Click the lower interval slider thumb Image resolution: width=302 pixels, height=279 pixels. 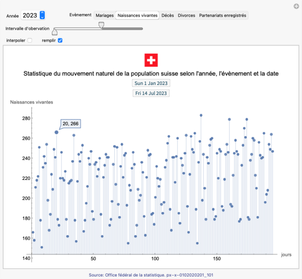coord(55,32)
